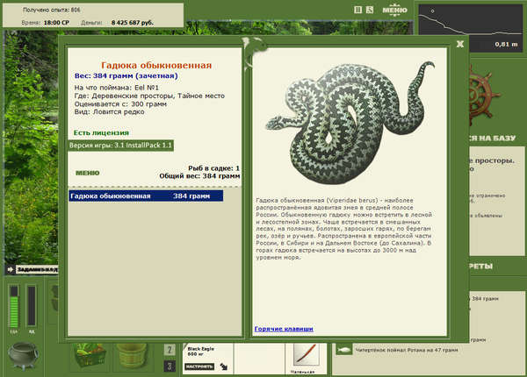Click the pause icon in top bar
This screenshot has width=527, height=377.
[x=358, y=10]
